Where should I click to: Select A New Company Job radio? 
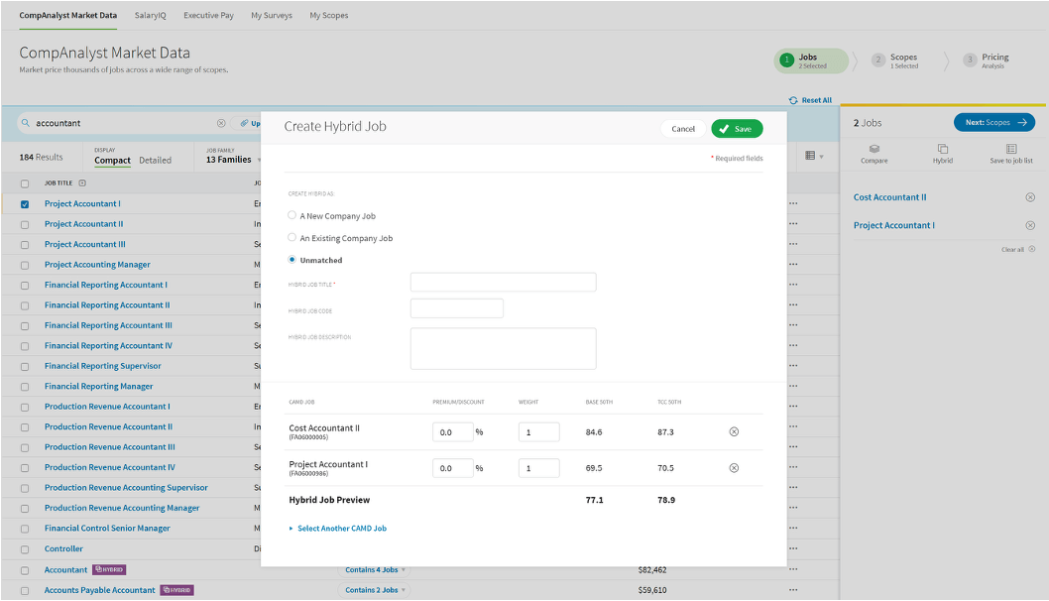point(291,215)
